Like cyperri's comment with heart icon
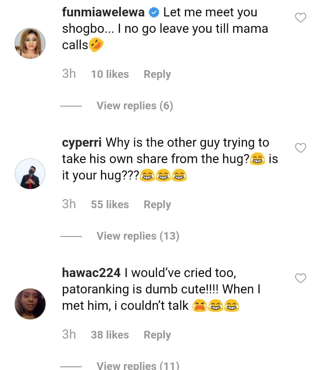 click(301, 148)
